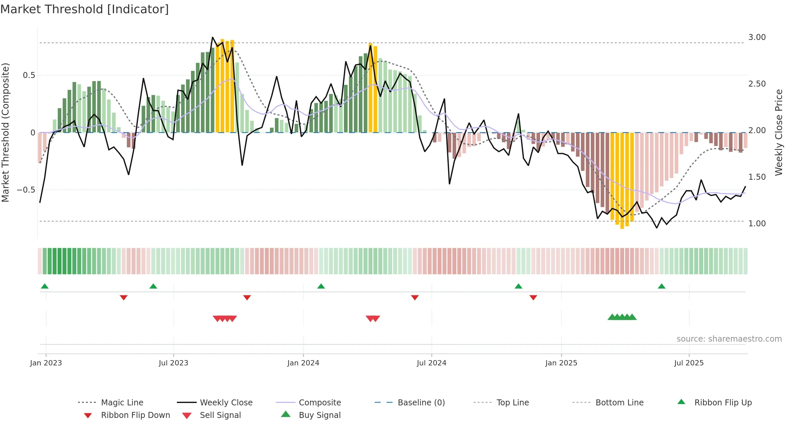
Task: Click the 3.00 price axis tick
Action: coord(757,37)
